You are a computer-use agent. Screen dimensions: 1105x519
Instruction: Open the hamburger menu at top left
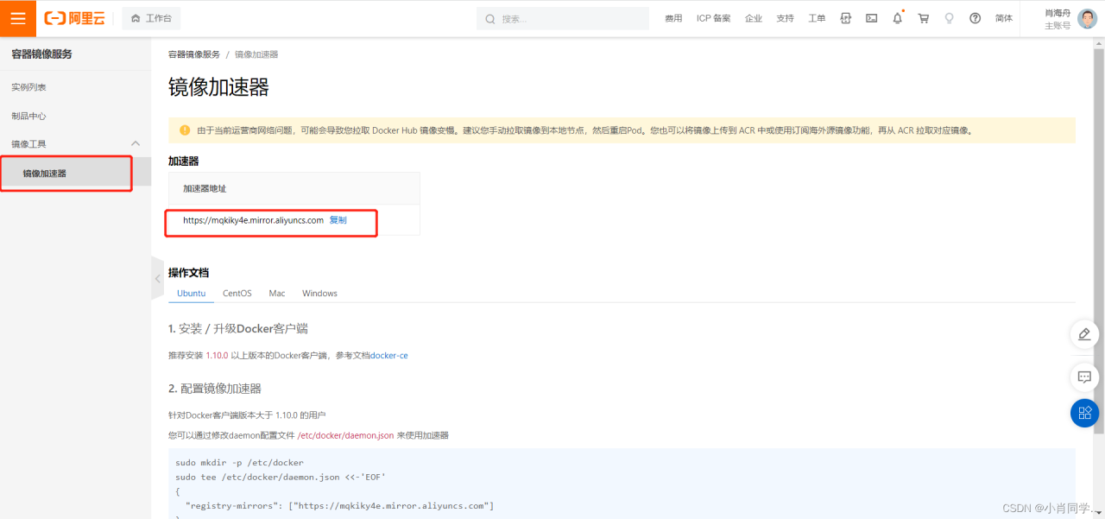click(17, 17)
